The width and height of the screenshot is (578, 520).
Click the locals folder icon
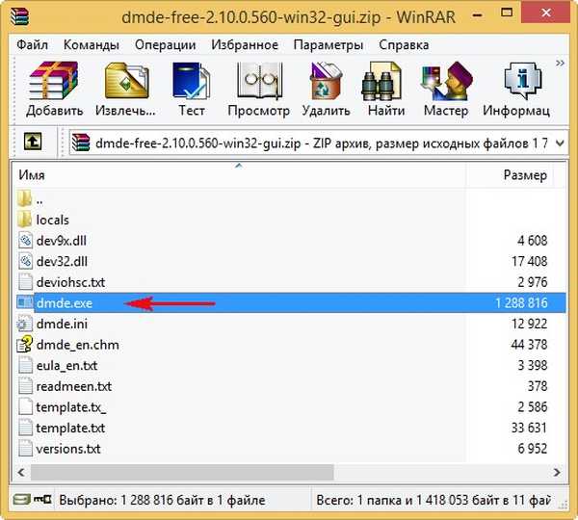[x=25, y=220]
